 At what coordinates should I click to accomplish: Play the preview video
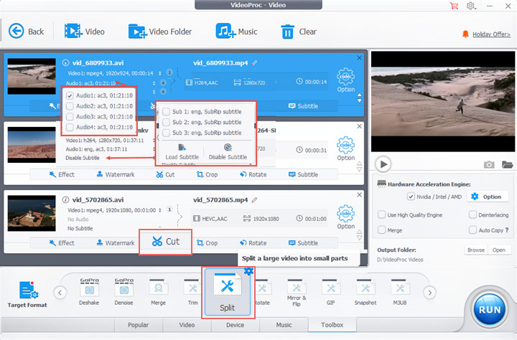[x=383, y=164]
